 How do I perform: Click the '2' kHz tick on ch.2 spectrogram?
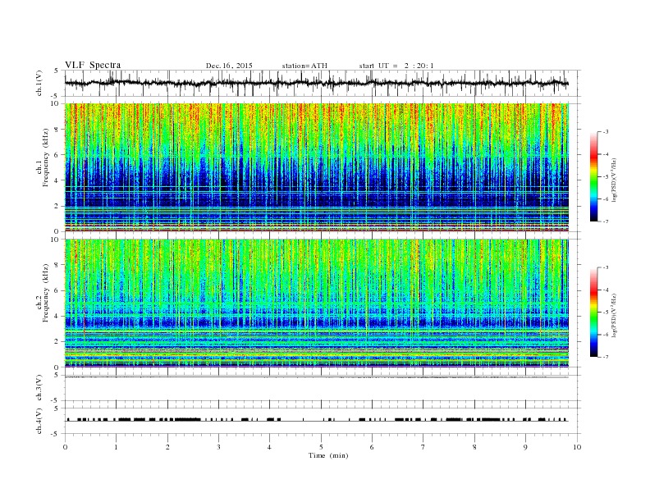57,342
